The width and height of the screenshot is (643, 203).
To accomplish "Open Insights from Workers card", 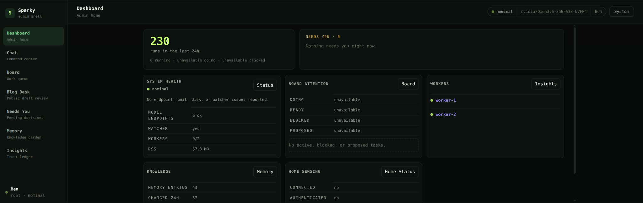I will point(546,84).
